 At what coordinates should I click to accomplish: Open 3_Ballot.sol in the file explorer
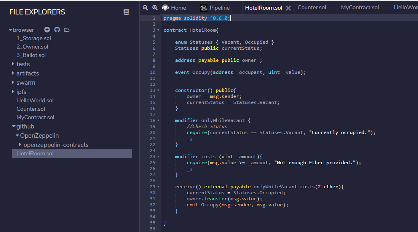click(x=31, y=55)
